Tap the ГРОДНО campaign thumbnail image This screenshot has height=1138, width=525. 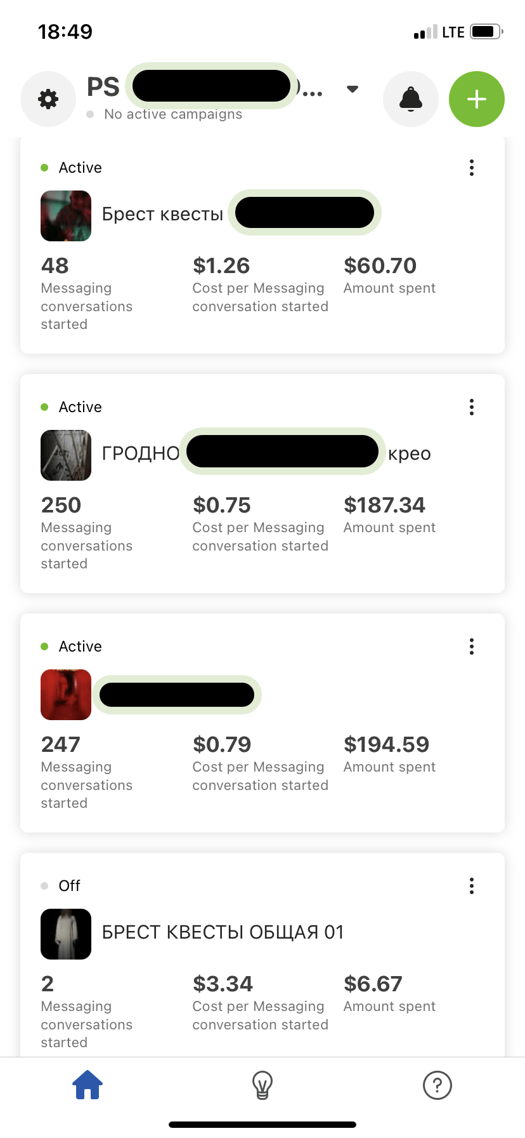pos(66,455)
